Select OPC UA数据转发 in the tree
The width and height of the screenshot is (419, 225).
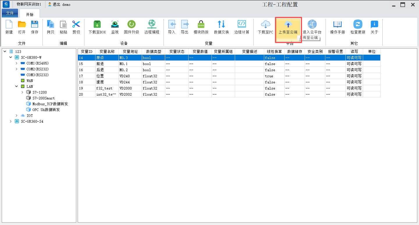coord(46,110)
